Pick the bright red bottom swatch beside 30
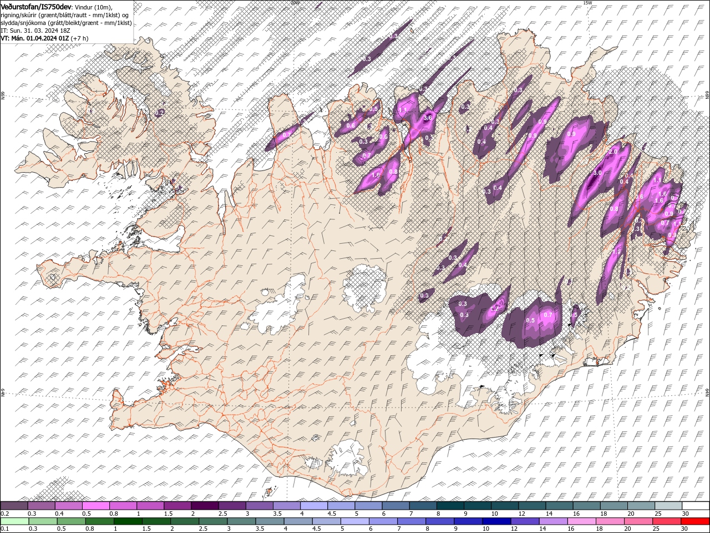 [696, 521]
